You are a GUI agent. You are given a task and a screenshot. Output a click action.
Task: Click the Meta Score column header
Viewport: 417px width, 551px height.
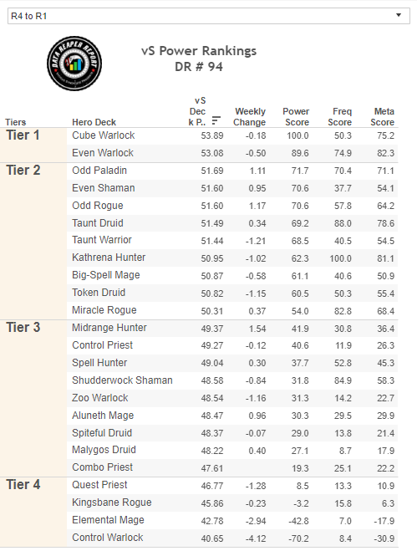click(382, 117)
